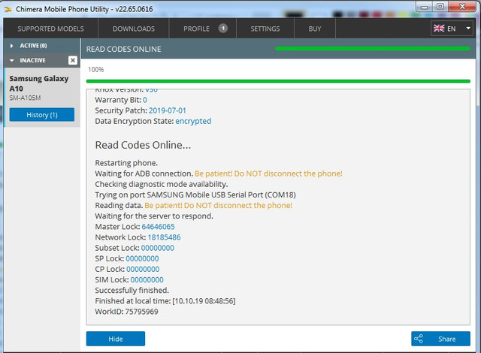Minimize the Chimera window

pos(424,7)
